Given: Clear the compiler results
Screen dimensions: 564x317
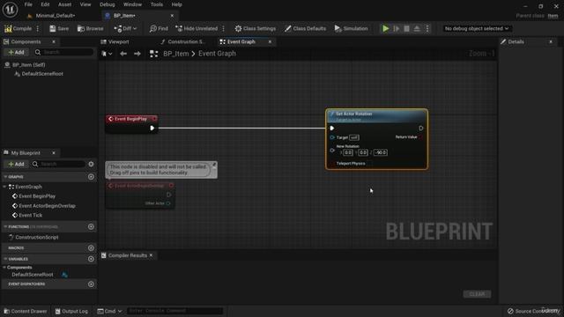Looking at the screenshot, I should (477, 294).
